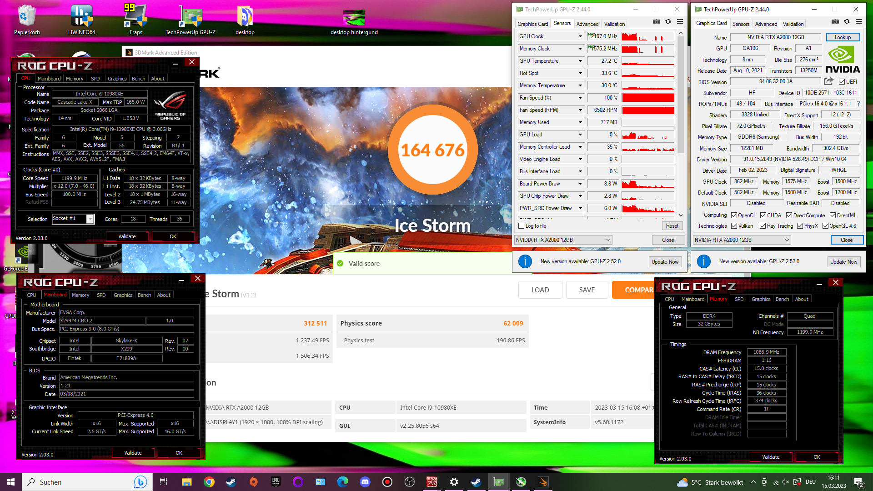This screenshot has width=873, height=491.
Task: Open SPD tab in the Mainboard CPU-Z window
Action: point(101,295)
